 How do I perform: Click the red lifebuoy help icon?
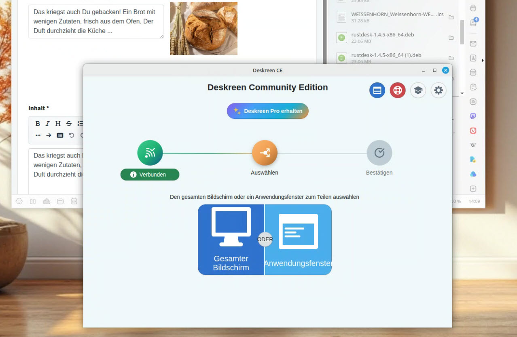click(x=397, y=91)
